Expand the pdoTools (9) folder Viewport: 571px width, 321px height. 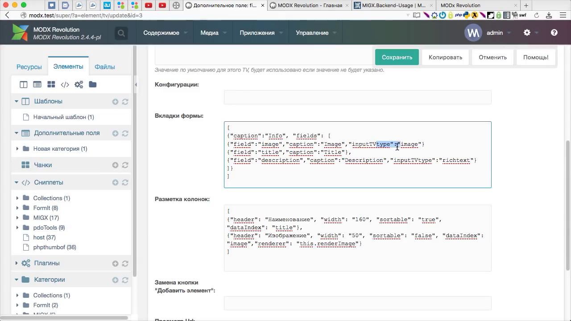coord(17,228)
